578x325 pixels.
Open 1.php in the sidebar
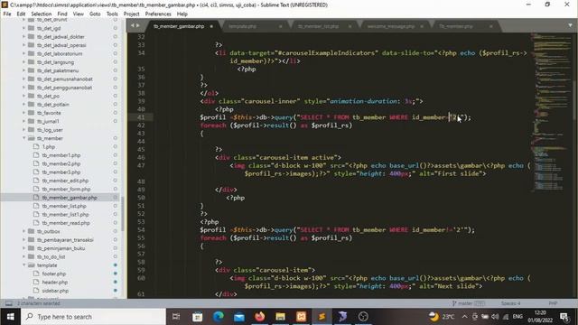(x=48, y=146)
